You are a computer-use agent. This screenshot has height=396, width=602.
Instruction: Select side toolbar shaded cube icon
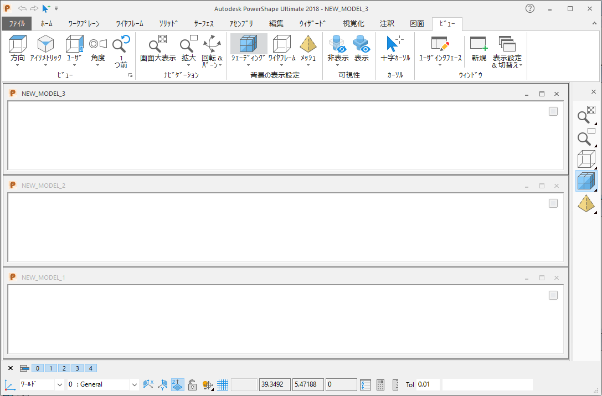pyautogui.click(x=586, y=181)
